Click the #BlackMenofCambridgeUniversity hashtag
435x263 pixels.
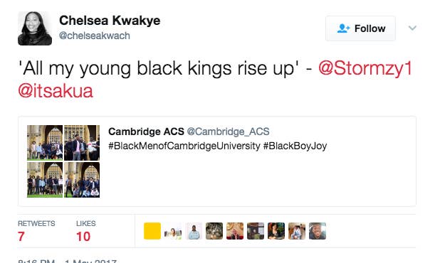pos(184,146)
